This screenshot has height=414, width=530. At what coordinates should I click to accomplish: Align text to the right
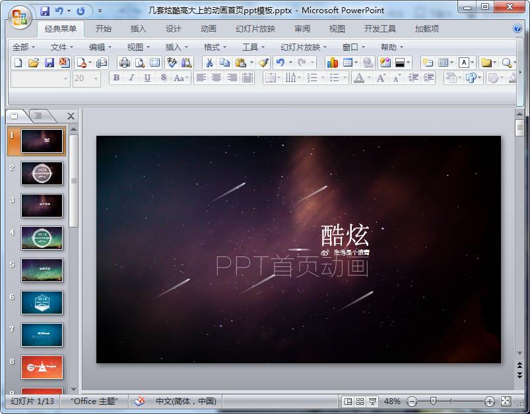click(x=232, y=78)
